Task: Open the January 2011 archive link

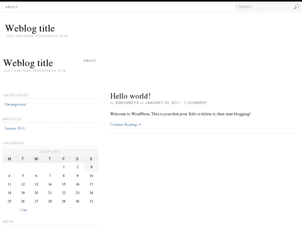Action: (x=15, y=128)
